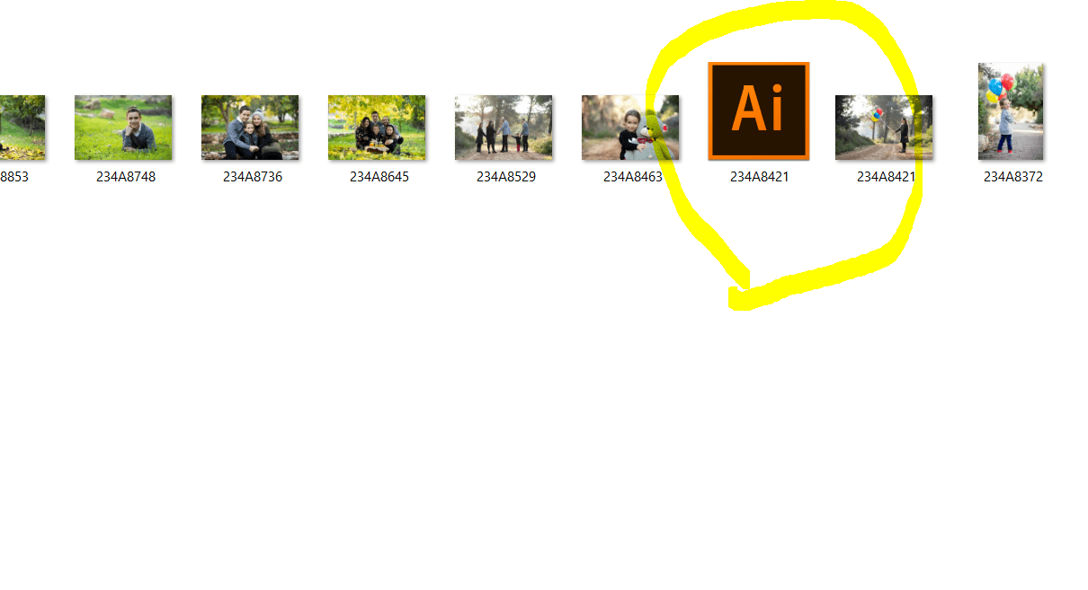The width and height of the screenshot is (1088, 590).
Task: Click file name 234A8736
Action: click(x=253, y=177)
